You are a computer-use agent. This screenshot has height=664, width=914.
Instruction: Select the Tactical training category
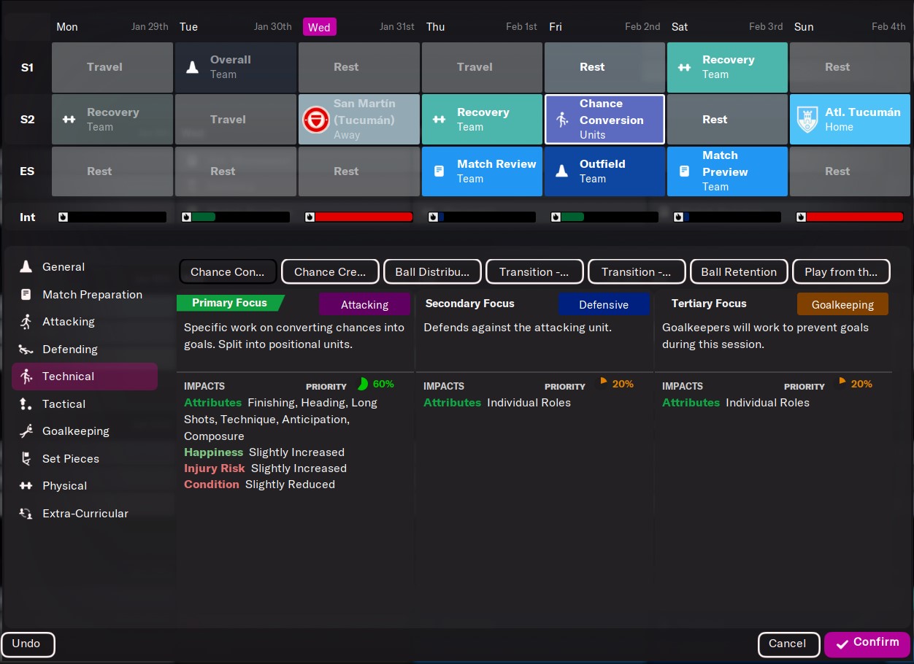click(64, 404)
